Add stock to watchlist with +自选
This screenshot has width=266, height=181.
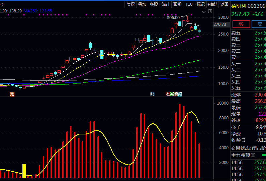point(213,4)
